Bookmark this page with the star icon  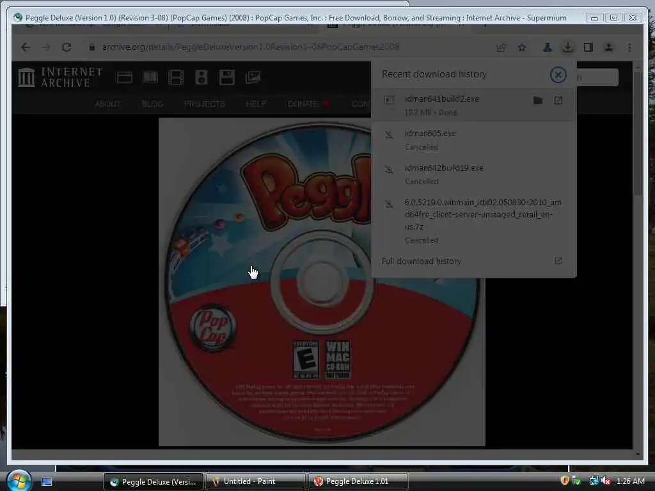coord(522,47)
